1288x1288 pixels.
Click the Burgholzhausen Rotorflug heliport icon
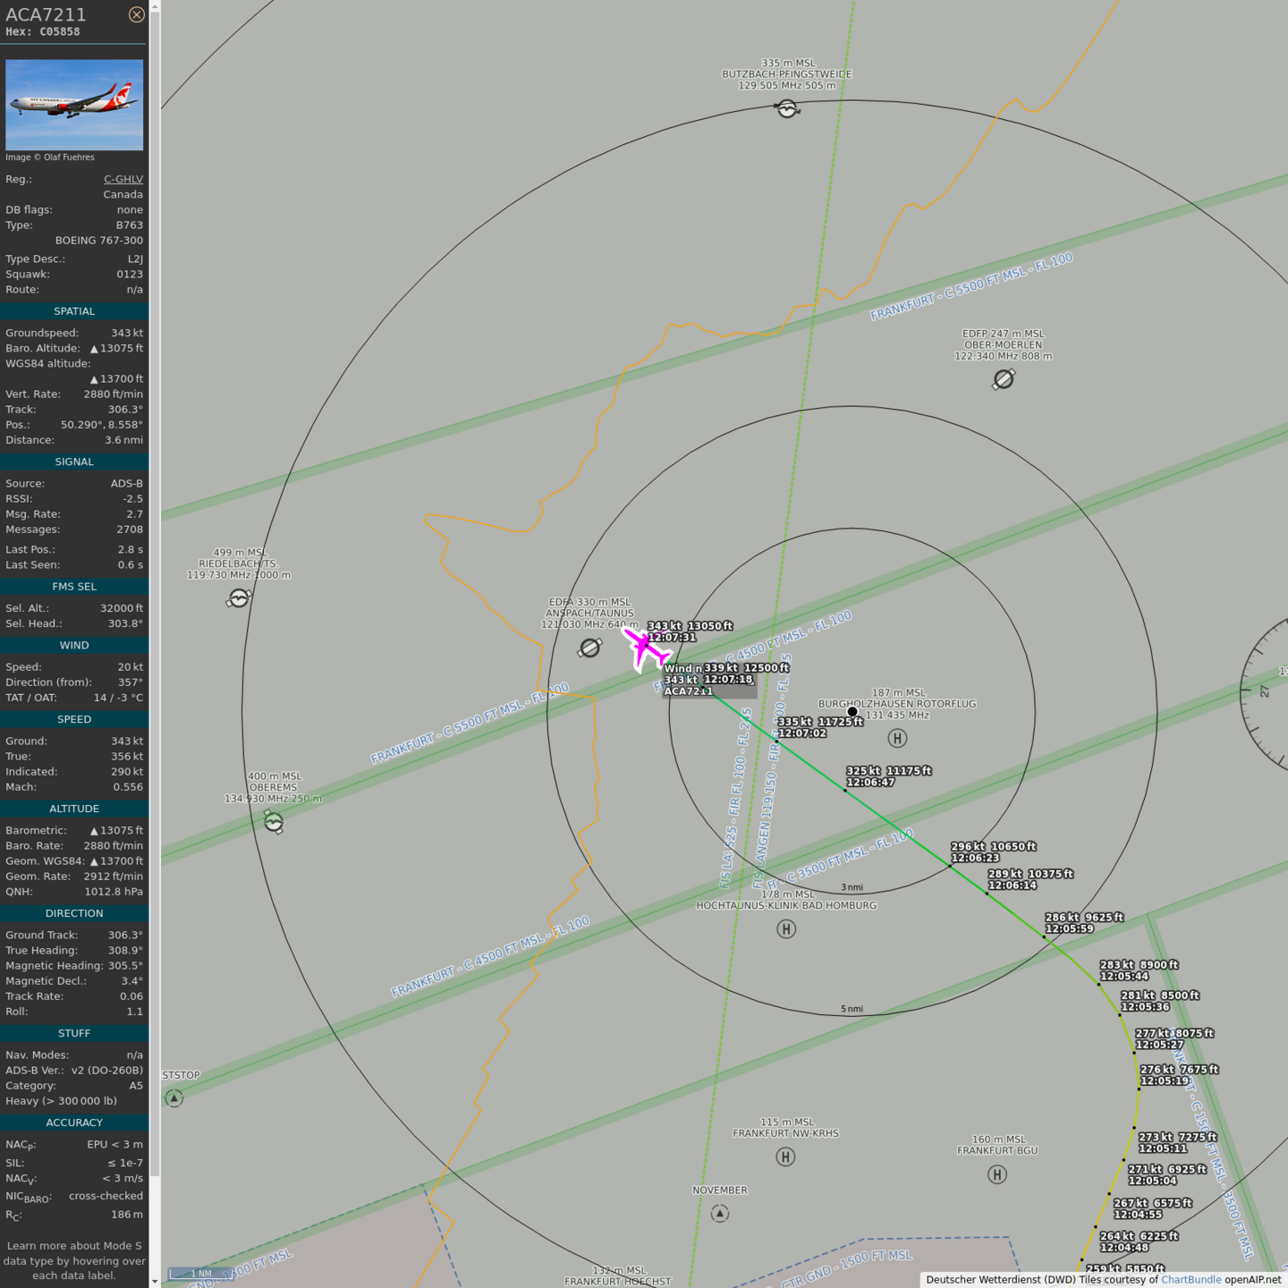tap(897, 738)
